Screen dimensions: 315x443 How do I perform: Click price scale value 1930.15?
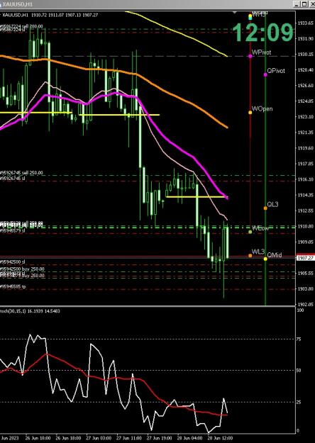coord(305,55)
